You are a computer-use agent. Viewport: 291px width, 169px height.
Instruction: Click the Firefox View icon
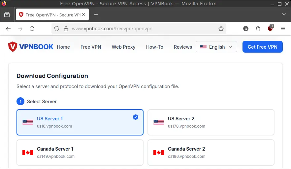click(x=7, y=14)
